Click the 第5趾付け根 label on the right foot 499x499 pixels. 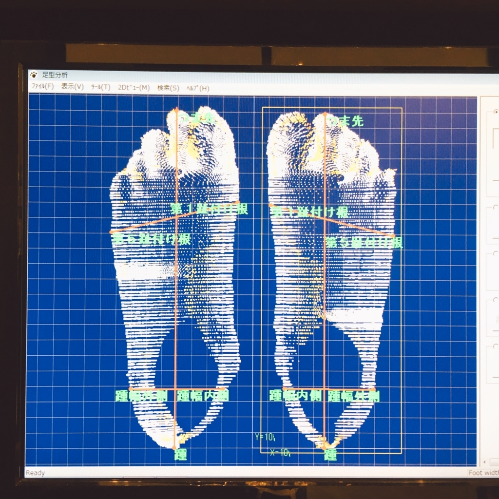(x=365, y=243)
